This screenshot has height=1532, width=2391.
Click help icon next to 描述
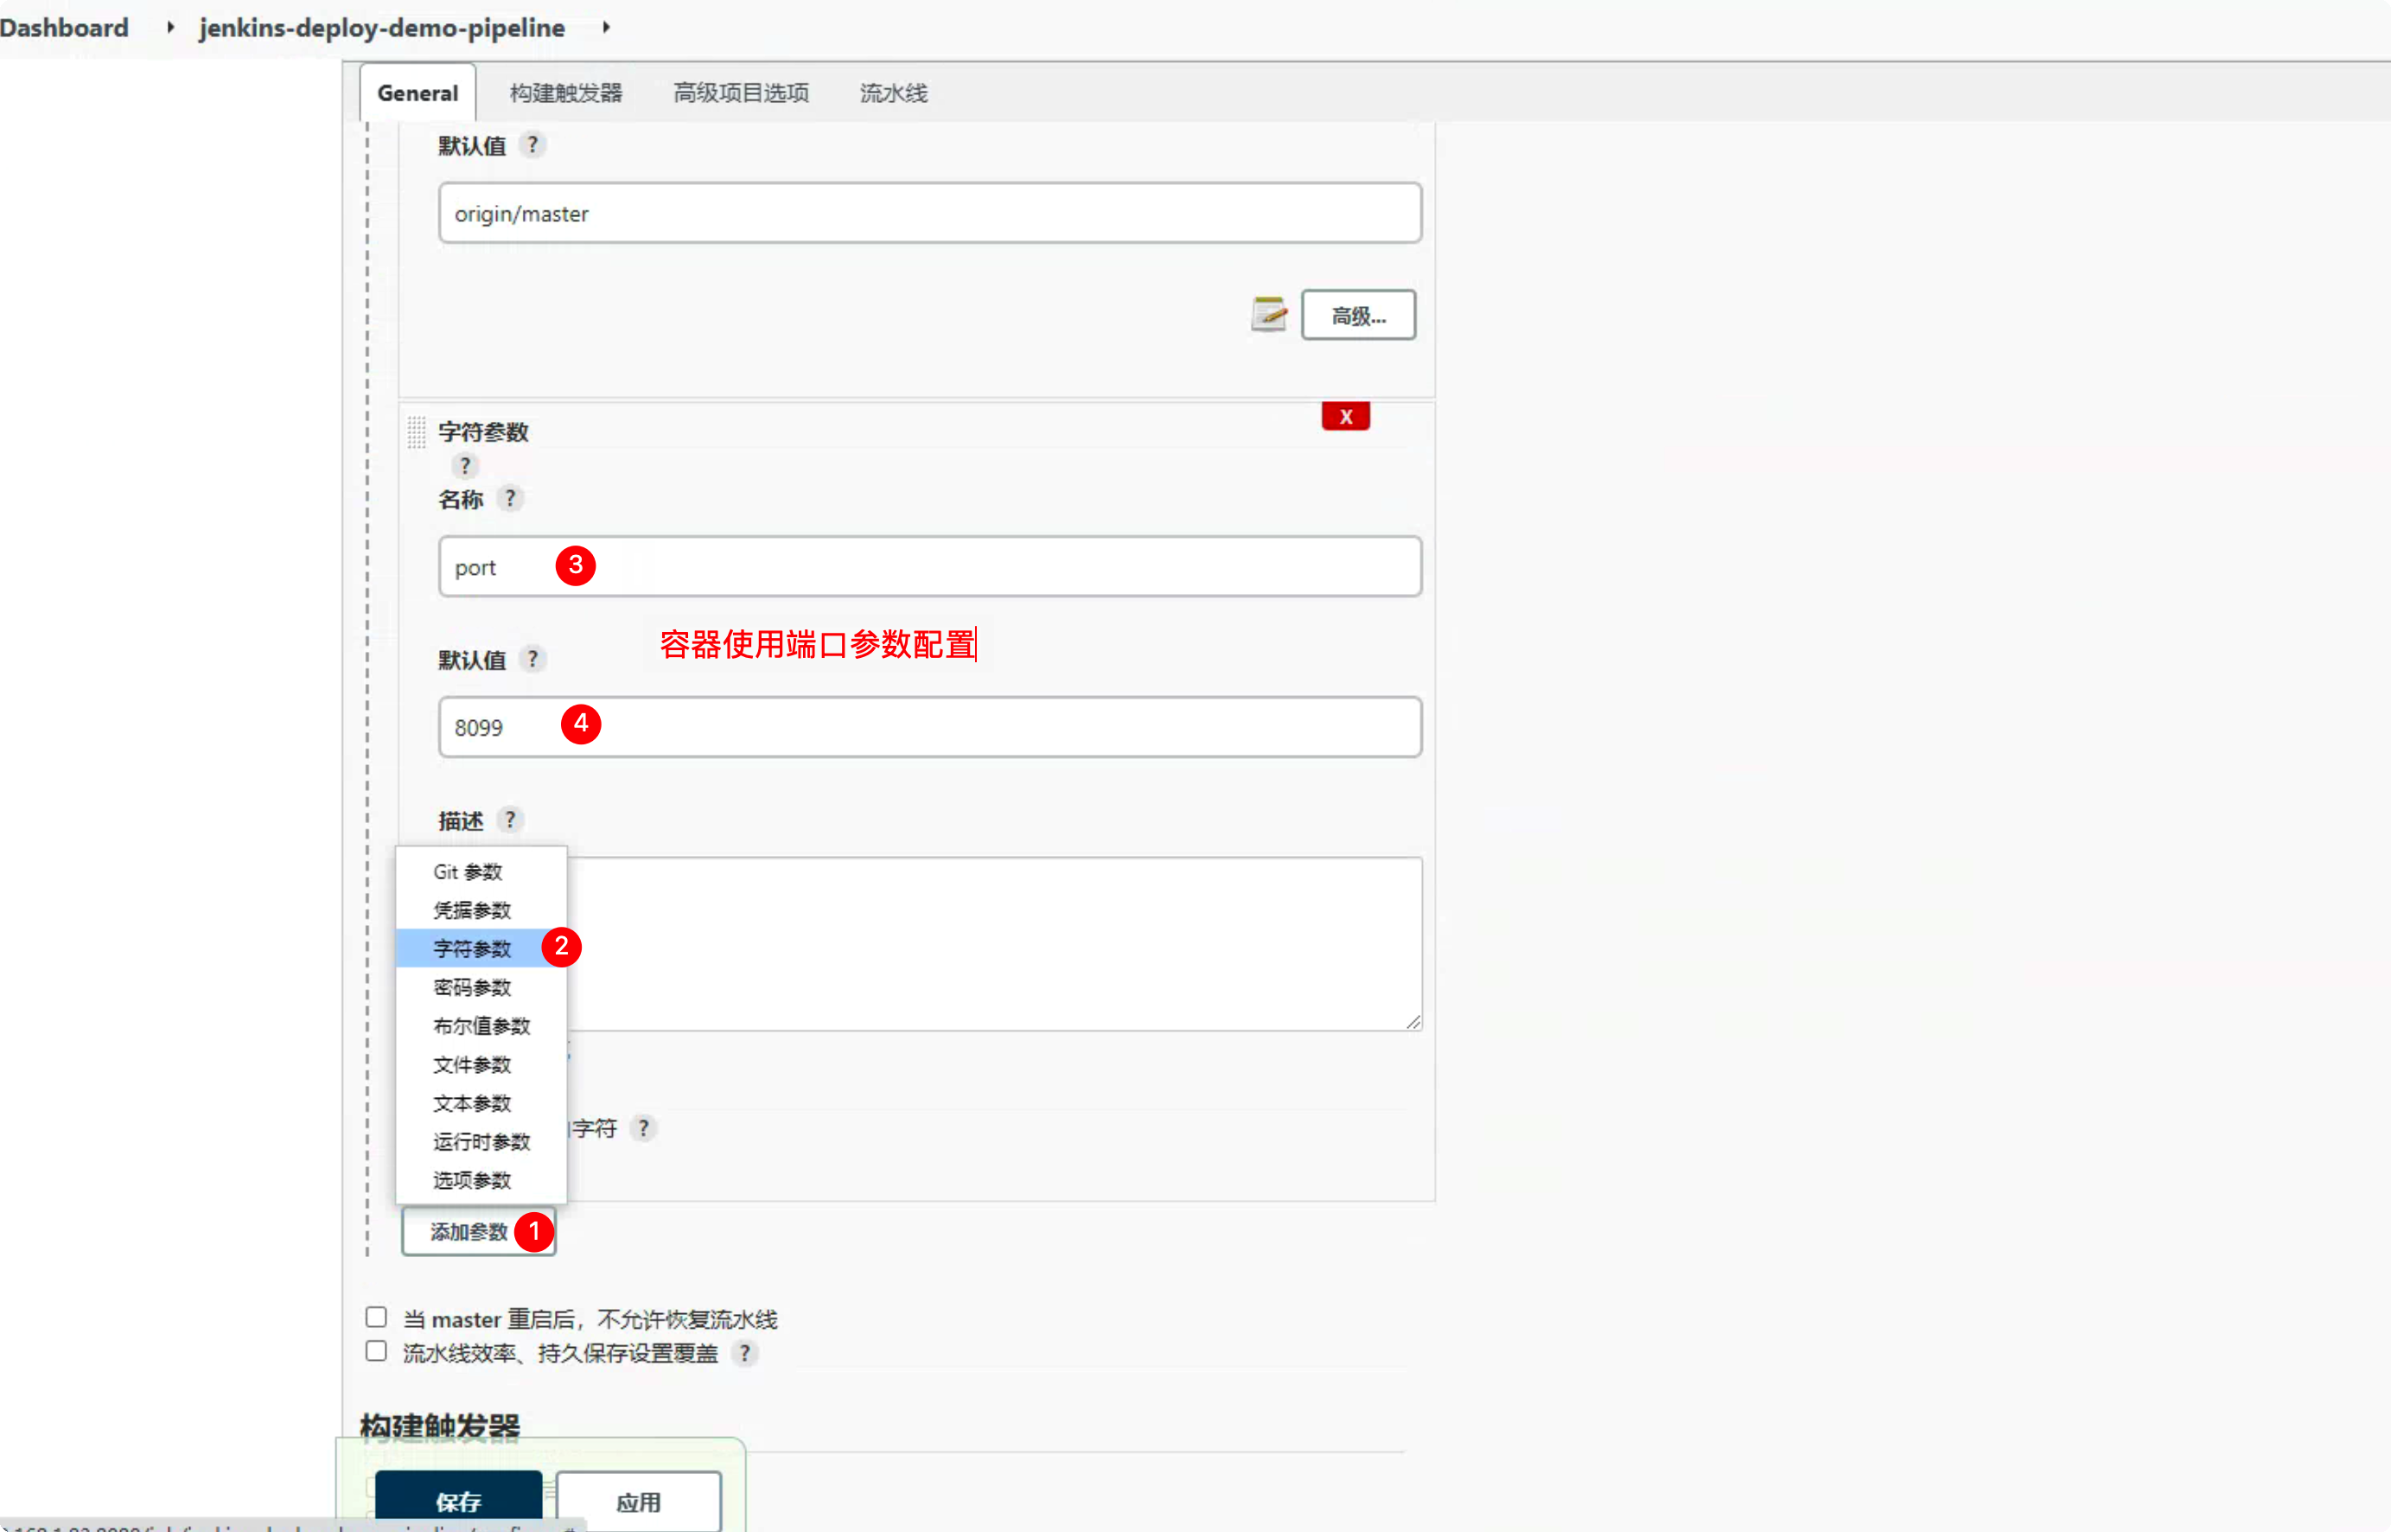(510, 820)
